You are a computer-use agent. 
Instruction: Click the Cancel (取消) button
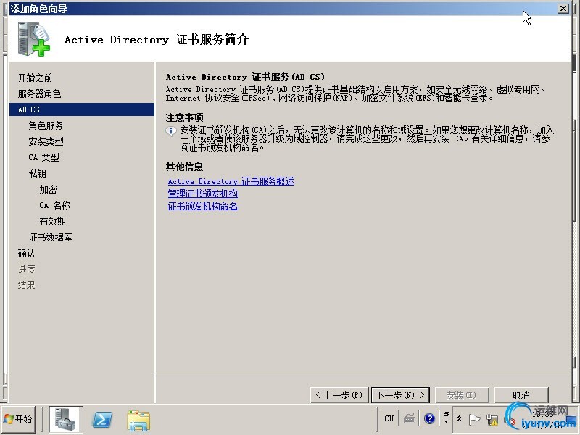(x=521, y=395)
